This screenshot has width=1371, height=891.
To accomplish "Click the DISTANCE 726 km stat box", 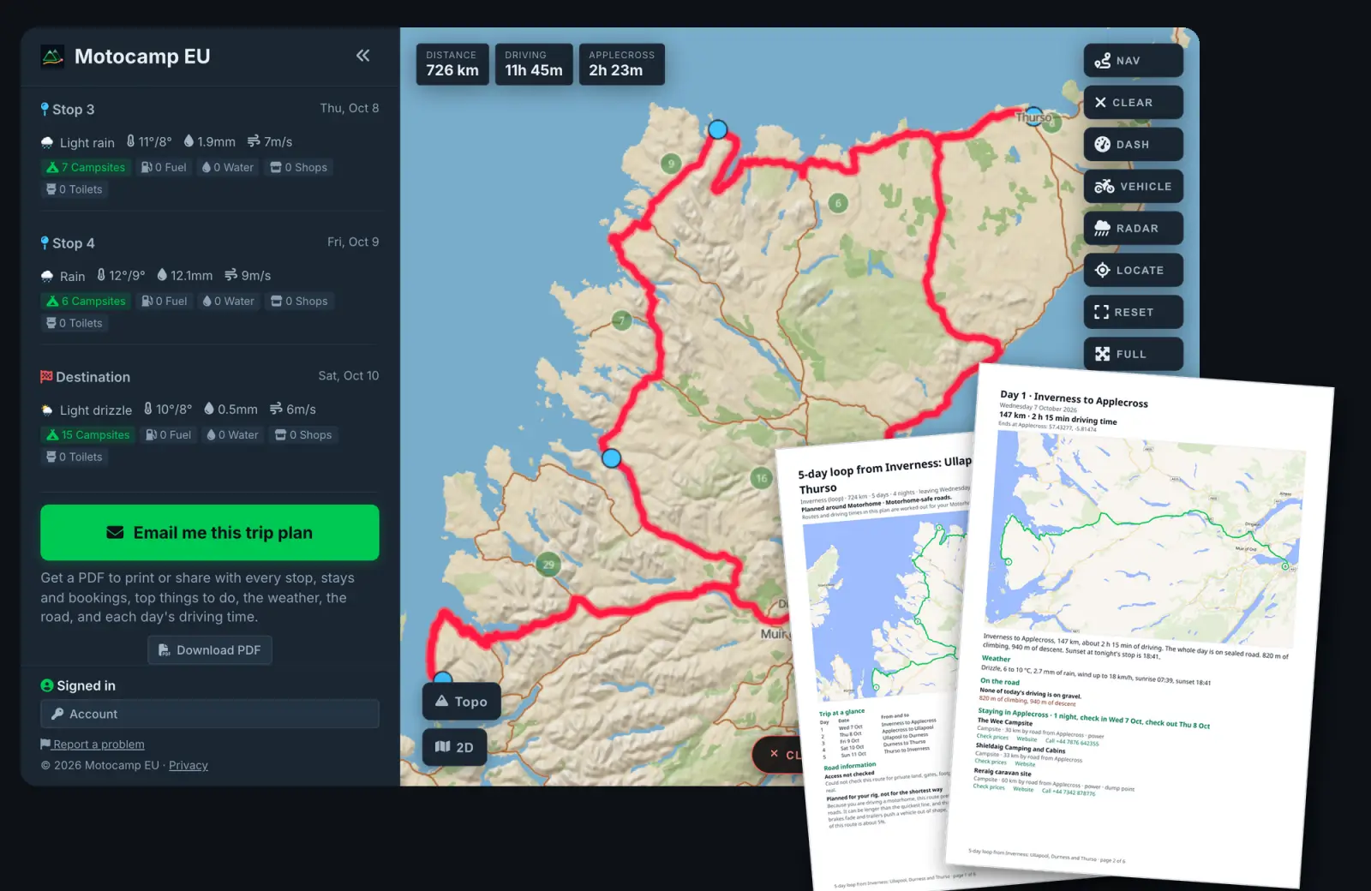I will (x=452, y=64).
